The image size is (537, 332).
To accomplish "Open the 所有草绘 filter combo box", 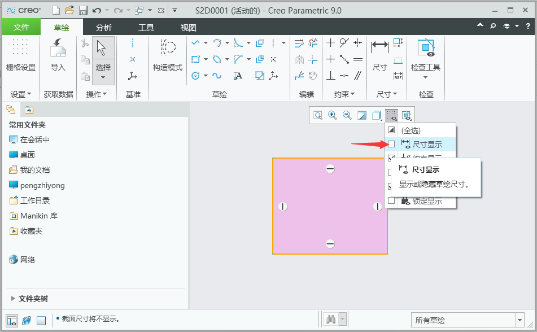I will 468,320.
